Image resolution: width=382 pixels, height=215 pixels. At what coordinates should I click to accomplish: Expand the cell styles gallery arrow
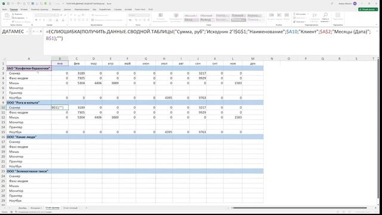(x=264, y=21)
